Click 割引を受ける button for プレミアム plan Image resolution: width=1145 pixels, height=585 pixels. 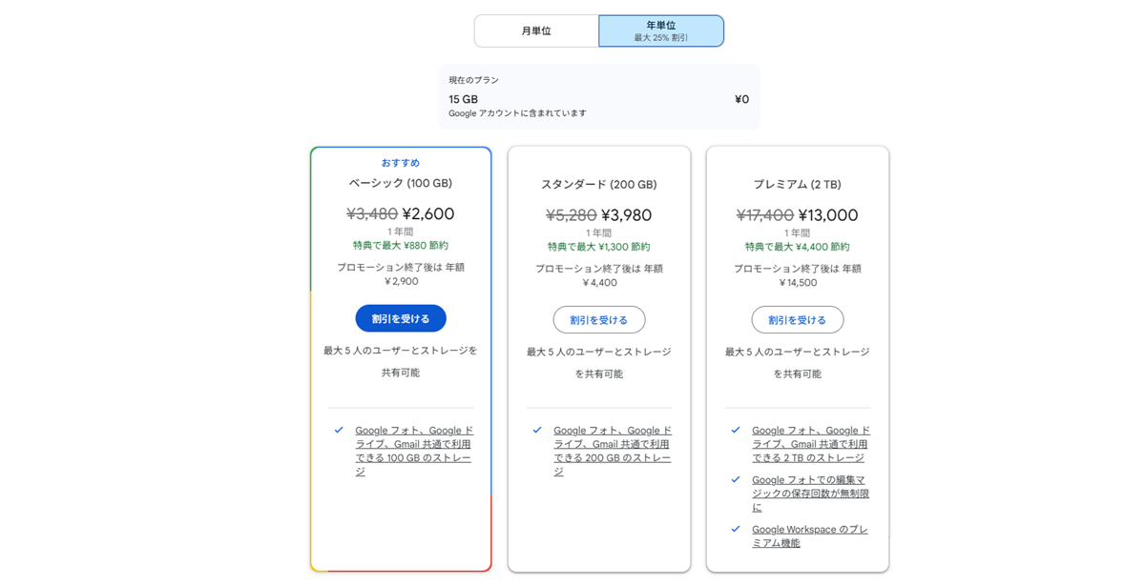coord(798,320)
